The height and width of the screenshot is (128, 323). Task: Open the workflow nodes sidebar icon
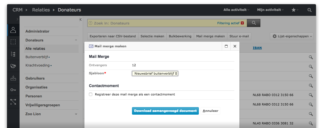tap(13, 102)
